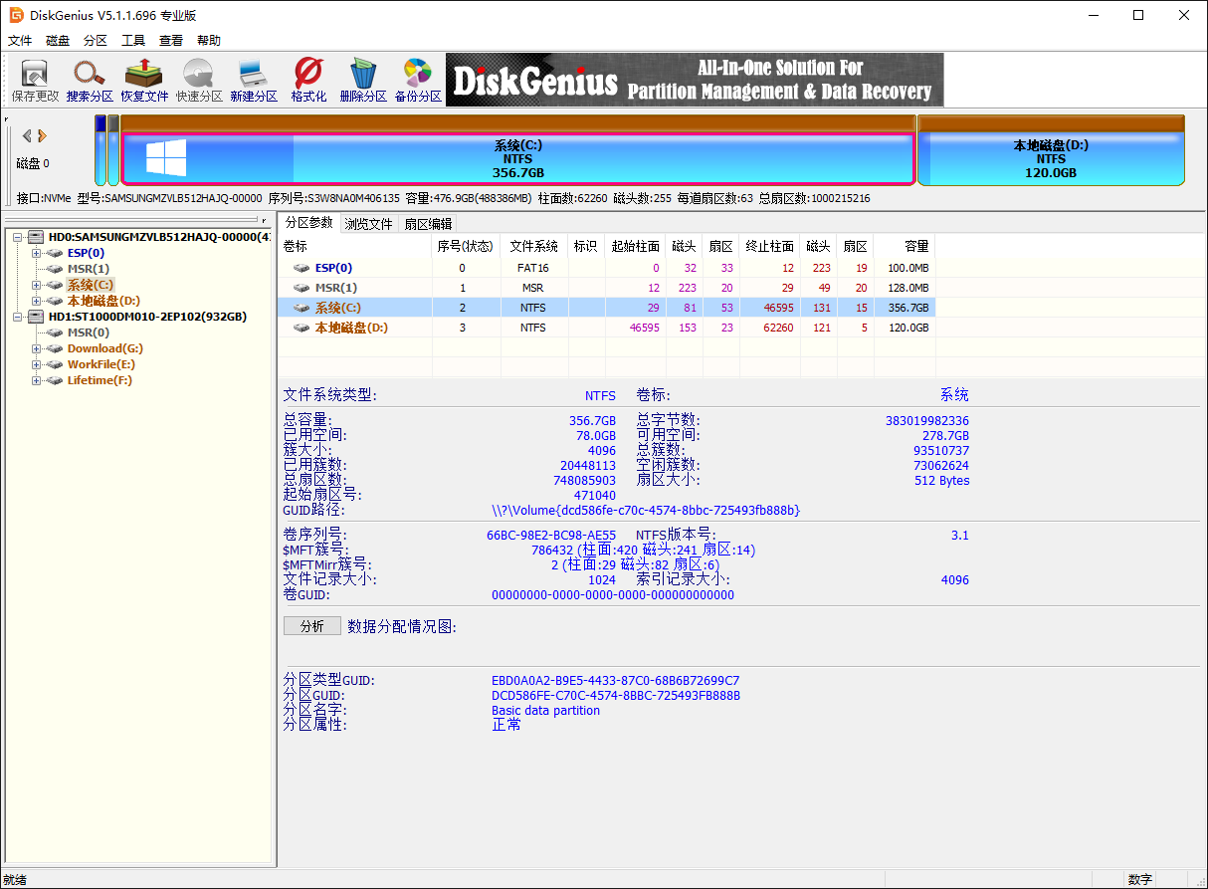This screenshot has height=889, width=1208.
Task: Expand 本地磁盘(D:) tree node
Action: tap(37, 301)
